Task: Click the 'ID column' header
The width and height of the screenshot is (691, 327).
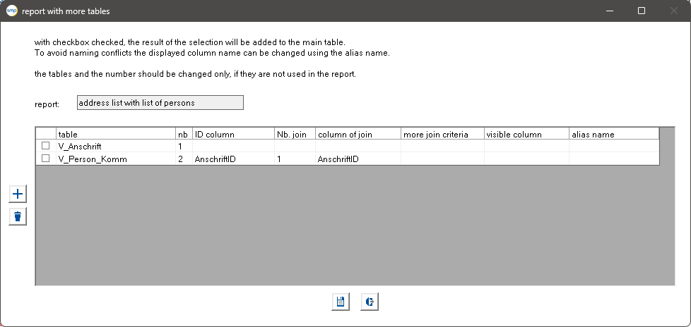Action: (x=234, y=134)
